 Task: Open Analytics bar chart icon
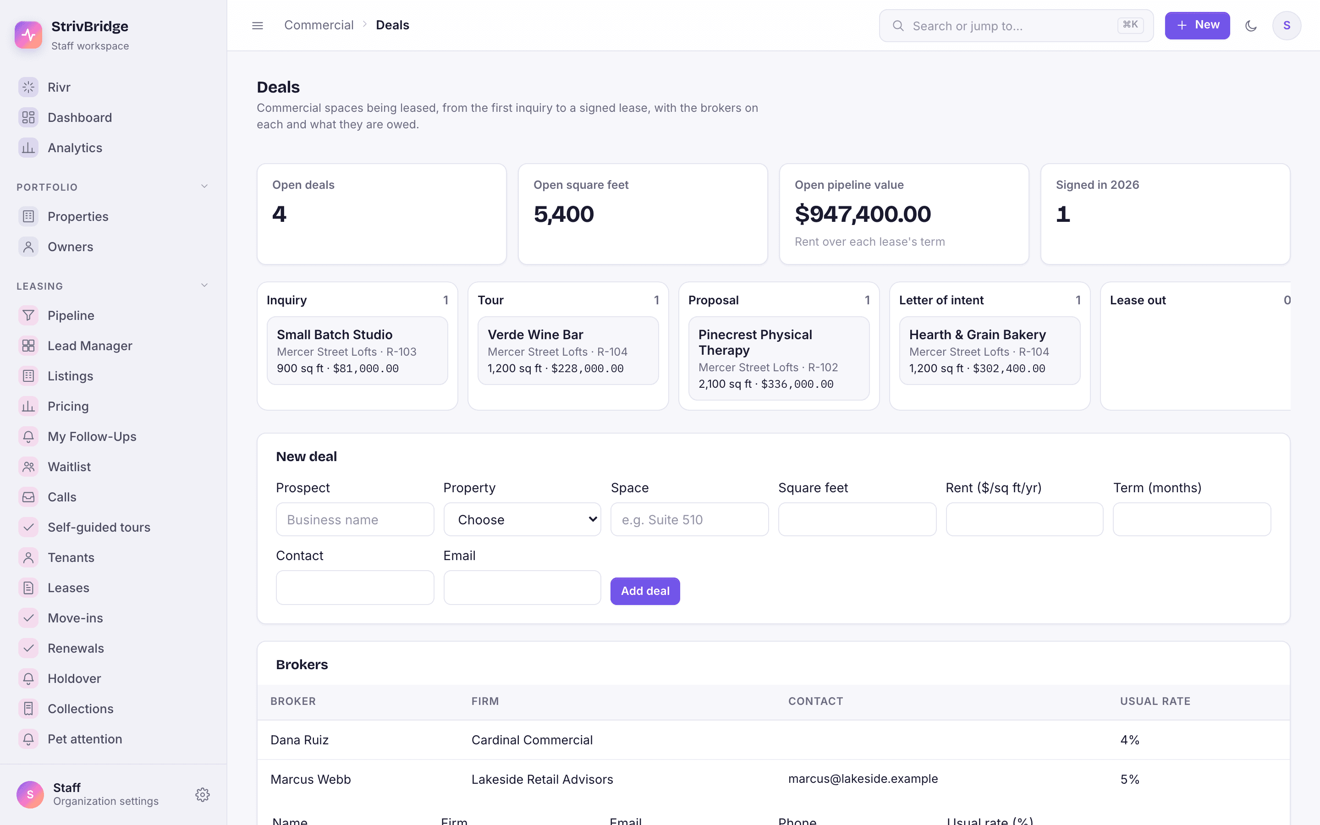pyautogui.click(x=28, y=148)
